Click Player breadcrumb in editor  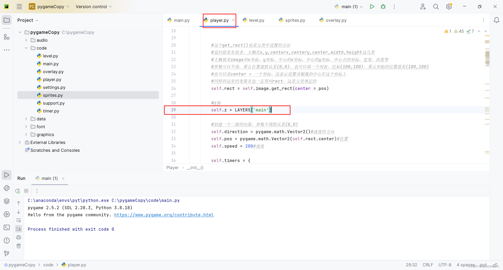tap(172, 168)
